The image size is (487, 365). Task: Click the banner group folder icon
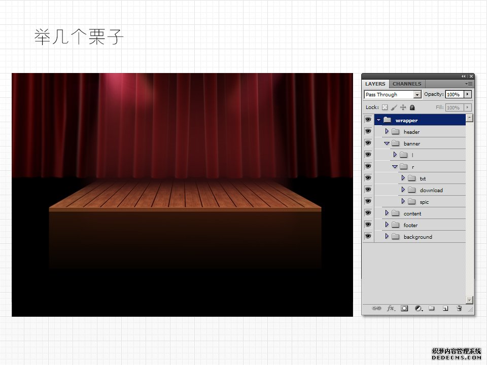tap(395, 143)
